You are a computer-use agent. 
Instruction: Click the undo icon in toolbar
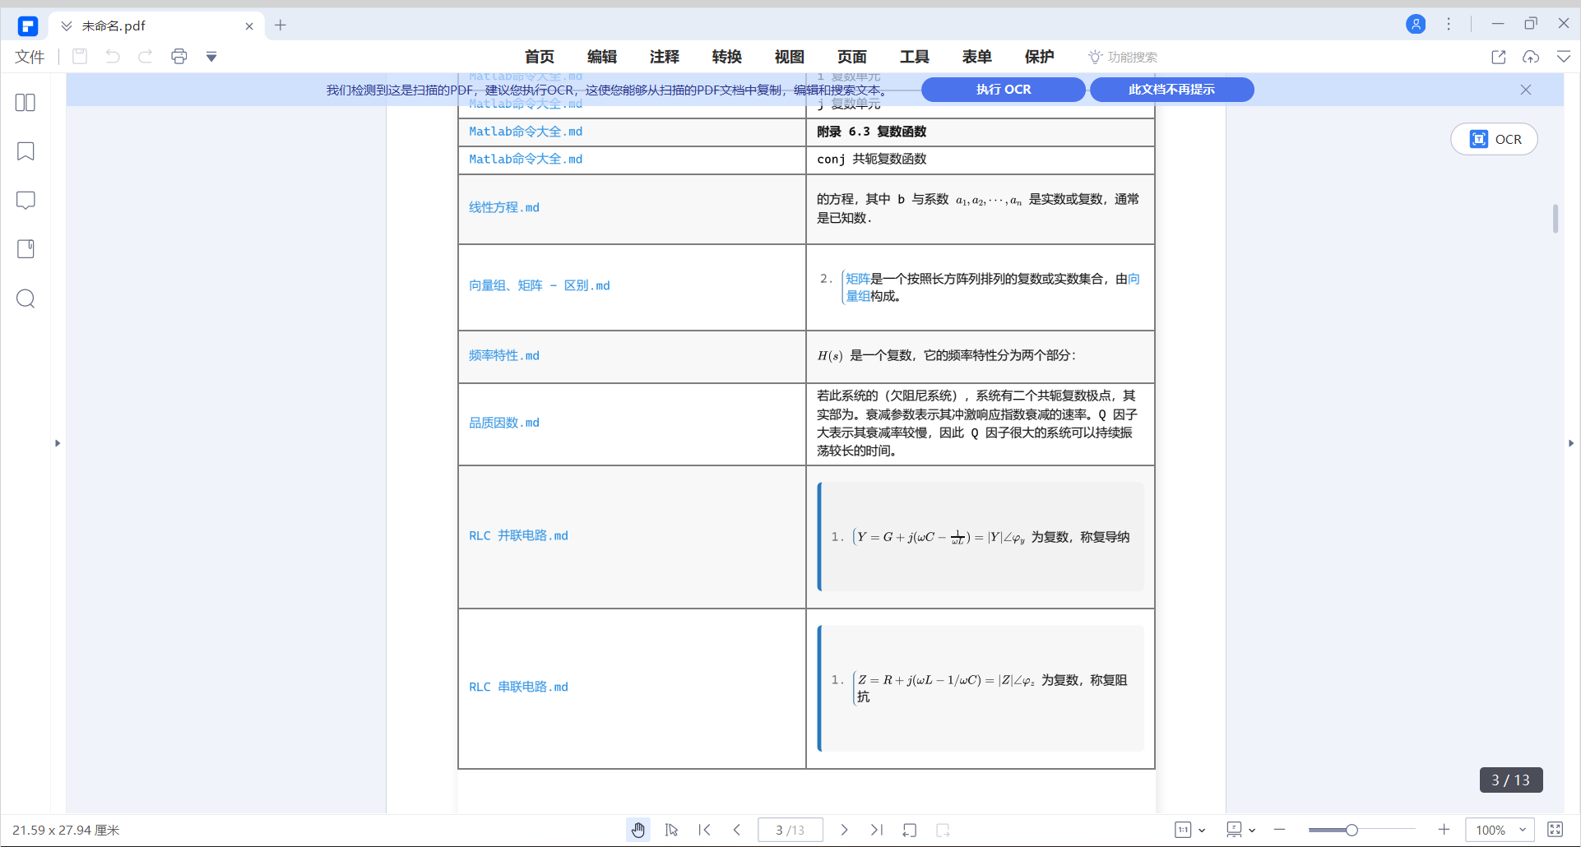113,56
